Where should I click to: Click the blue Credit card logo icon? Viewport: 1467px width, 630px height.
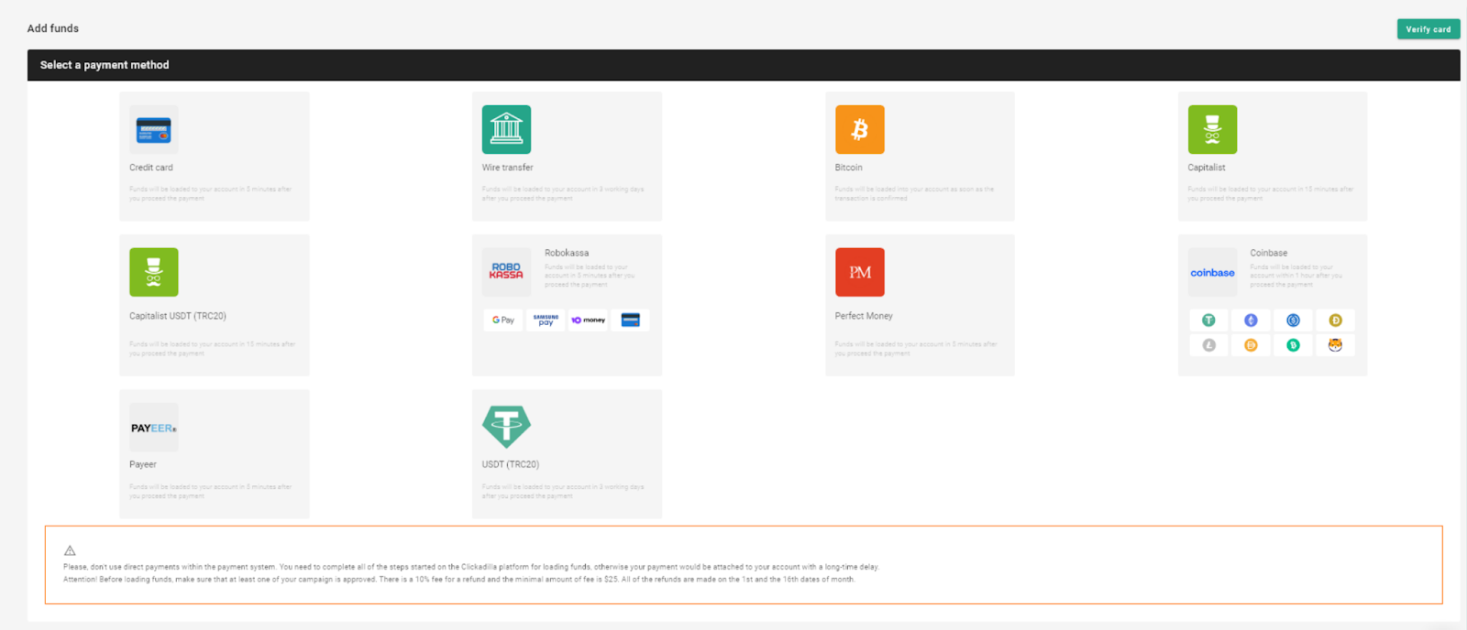tap(153, 130)
